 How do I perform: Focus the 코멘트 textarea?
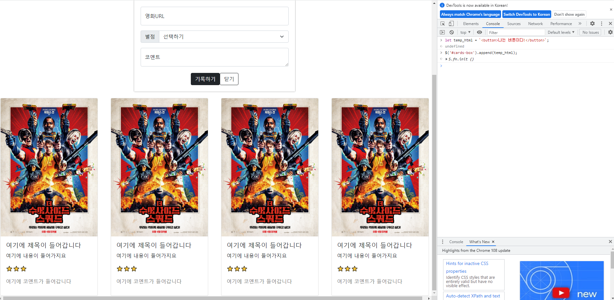[214, 57]
